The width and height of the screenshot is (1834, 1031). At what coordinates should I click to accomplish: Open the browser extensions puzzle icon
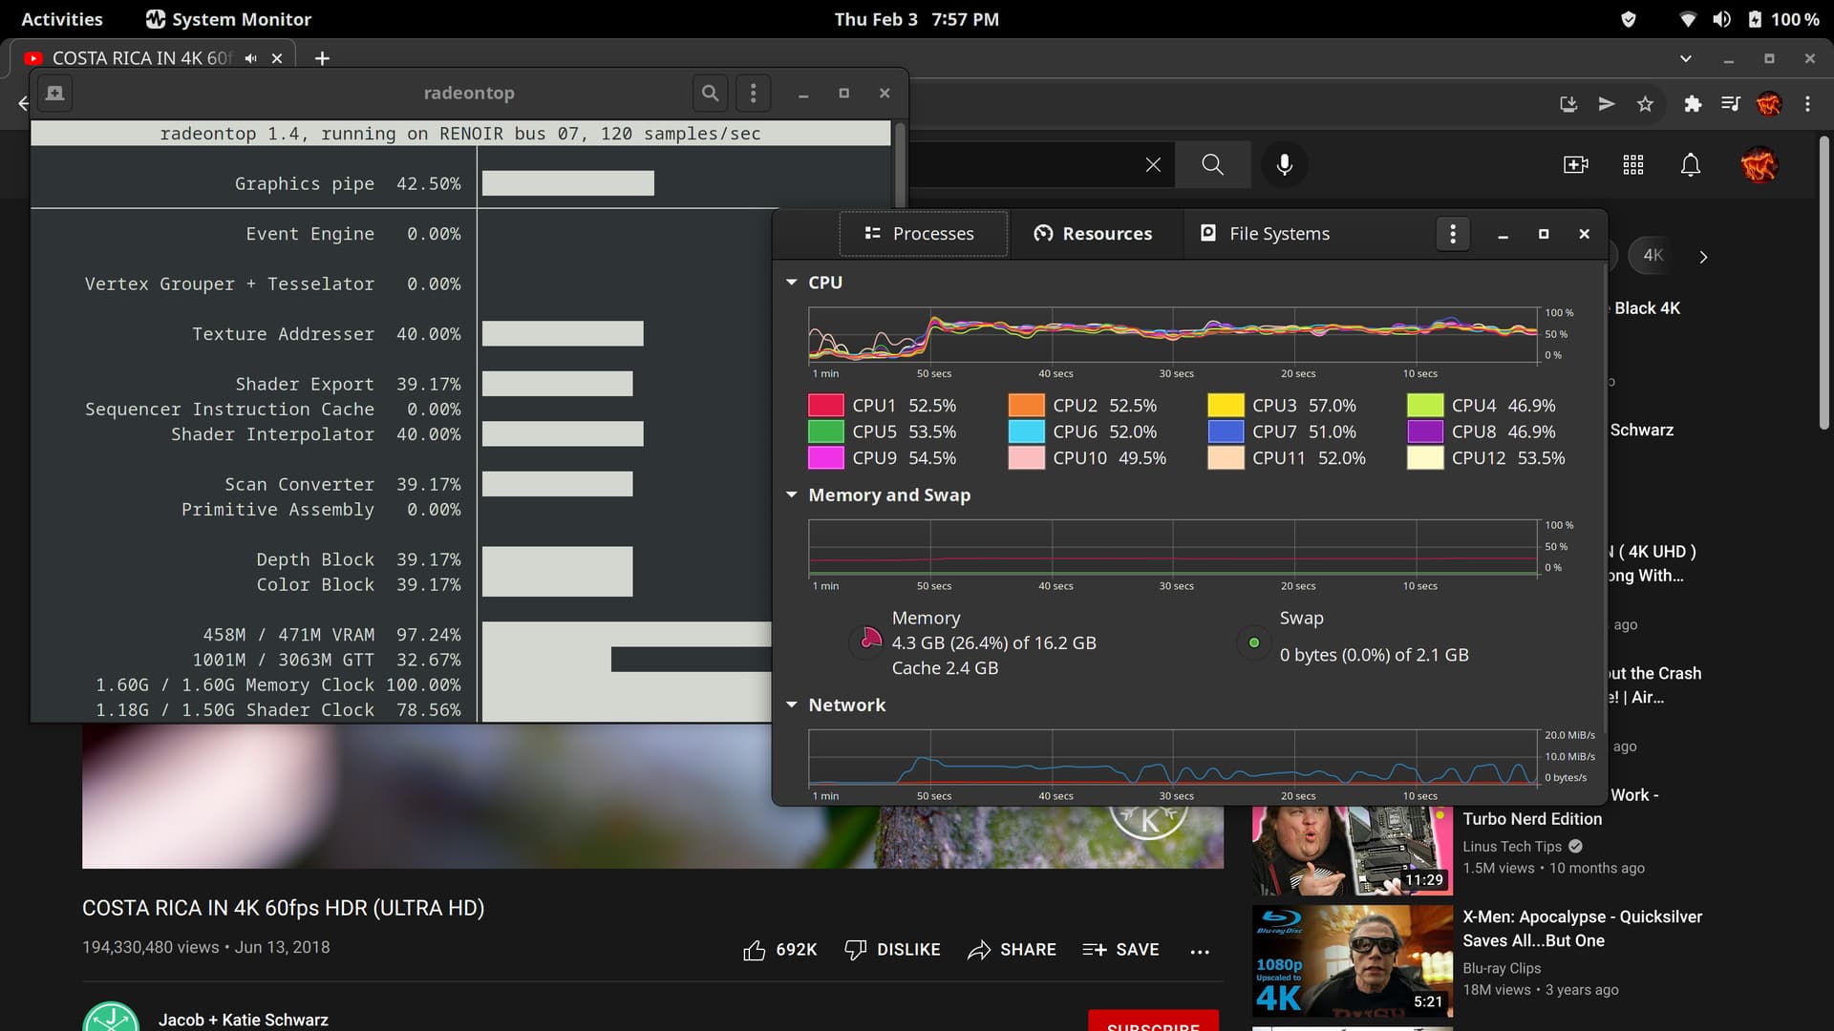1693,104
